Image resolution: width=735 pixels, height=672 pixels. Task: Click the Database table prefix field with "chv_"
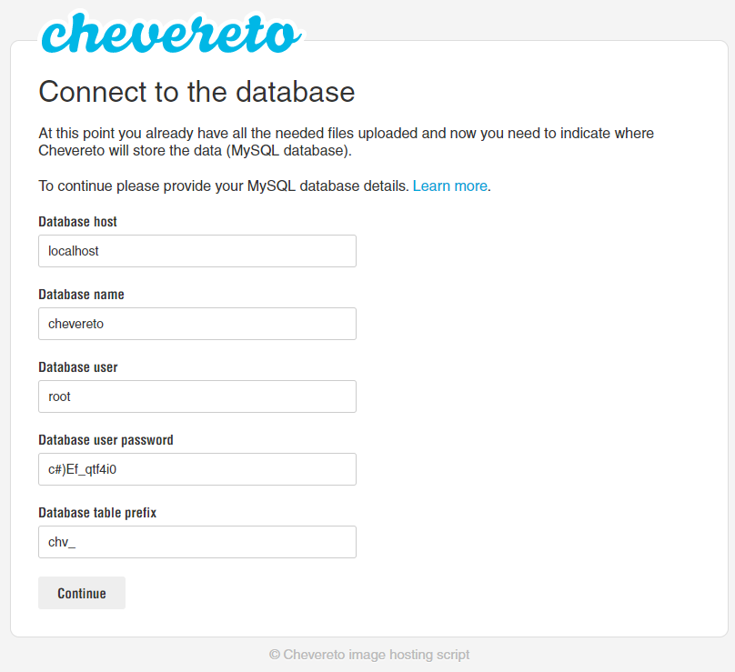[196, 542]
